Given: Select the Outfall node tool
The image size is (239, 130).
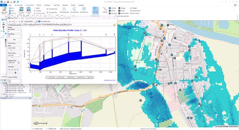Looking at the screenshot, I should pyautogui.click(x=112, y=11).
